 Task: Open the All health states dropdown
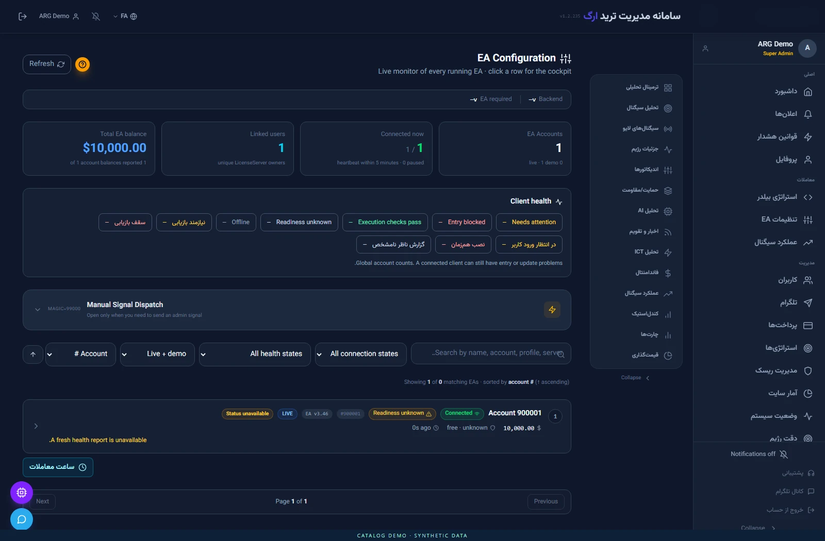coord(255,354)
